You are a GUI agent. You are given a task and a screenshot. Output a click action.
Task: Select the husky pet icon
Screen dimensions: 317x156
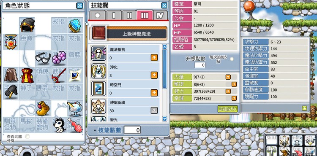59,125
